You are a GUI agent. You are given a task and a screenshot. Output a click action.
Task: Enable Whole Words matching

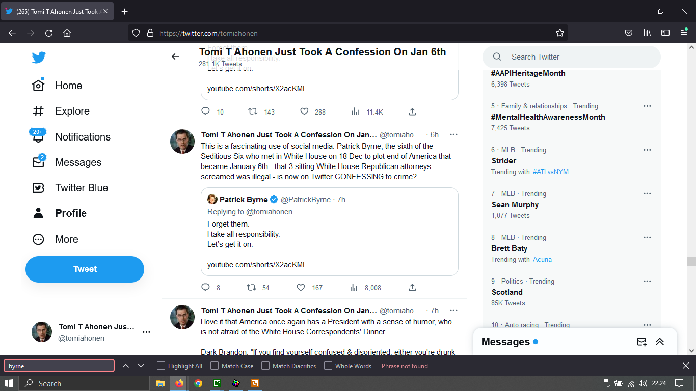coord(328,366)
